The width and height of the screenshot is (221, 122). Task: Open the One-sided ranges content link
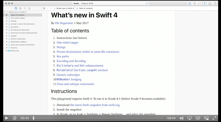68,42
